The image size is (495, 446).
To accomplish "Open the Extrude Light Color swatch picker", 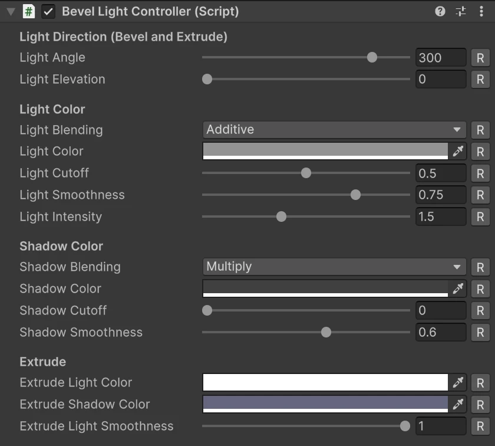I will tap(325, 382).
